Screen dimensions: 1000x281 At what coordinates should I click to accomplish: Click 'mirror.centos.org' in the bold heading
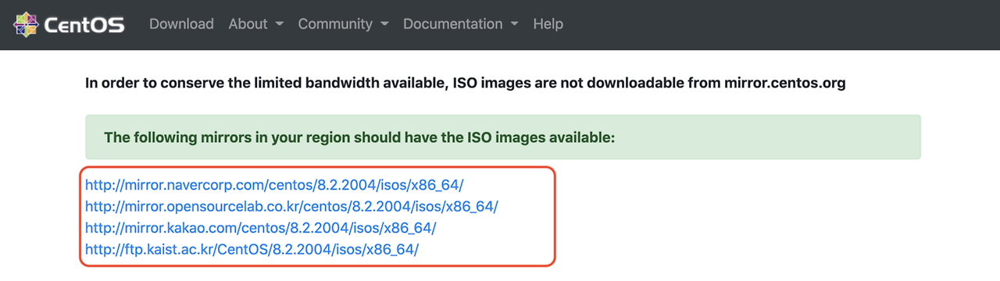(x=785, y=82)
